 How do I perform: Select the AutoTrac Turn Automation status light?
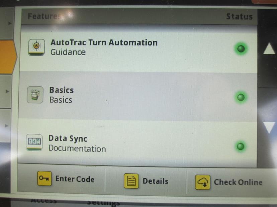click(x=241, y=49)
